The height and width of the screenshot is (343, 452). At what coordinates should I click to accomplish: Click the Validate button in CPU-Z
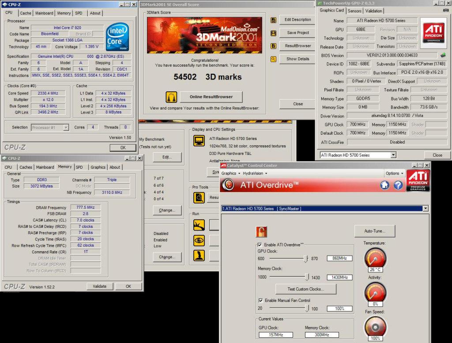pos(100,286)
